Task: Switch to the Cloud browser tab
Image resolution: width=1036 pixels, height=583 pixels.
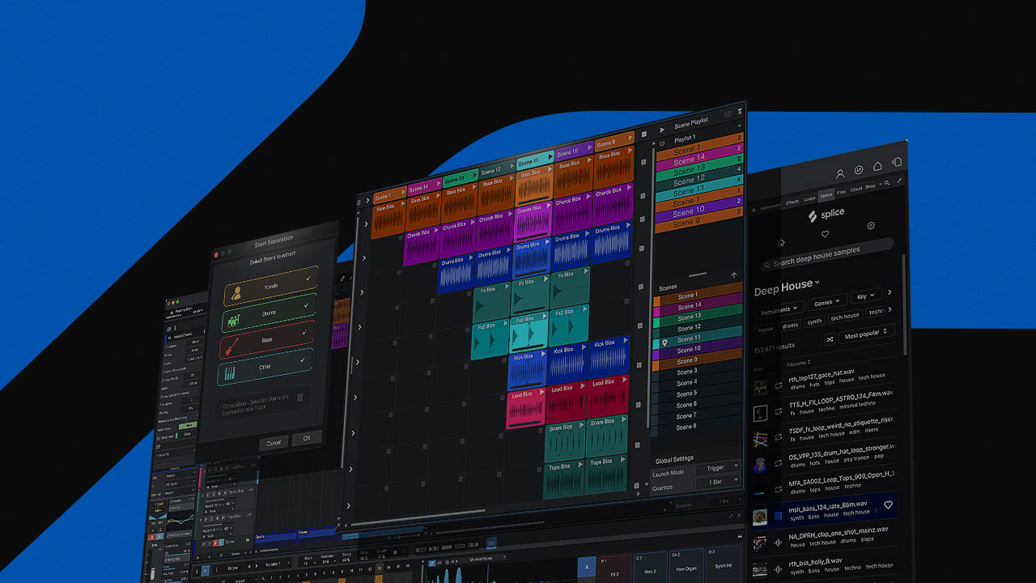Action: (x=856, y=189)
